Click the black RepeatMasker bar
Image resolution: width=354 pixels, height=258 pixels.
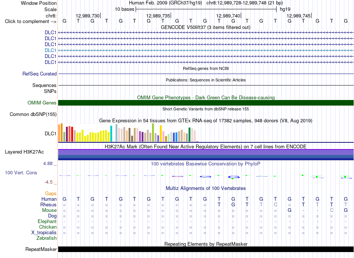[x=206, y=249]
